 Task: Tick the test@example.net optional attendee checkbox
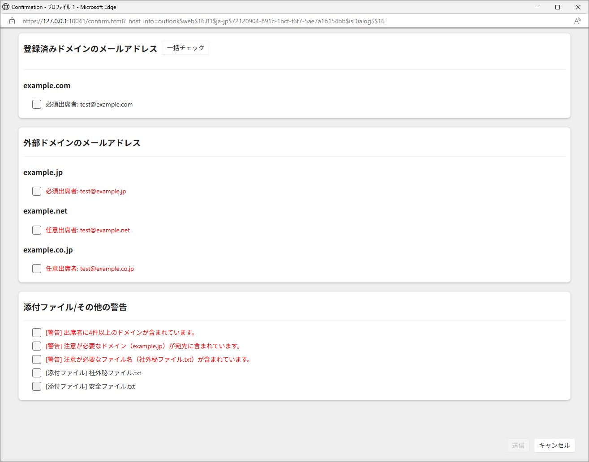pyautogui.click(x=37, y=230)
